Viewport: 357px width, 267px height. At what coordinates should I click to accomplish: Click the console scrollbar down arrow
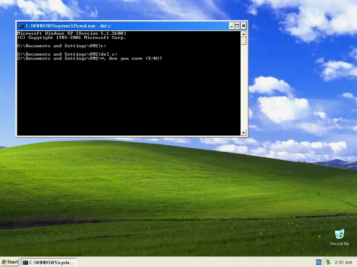click(x=243, y=132)
